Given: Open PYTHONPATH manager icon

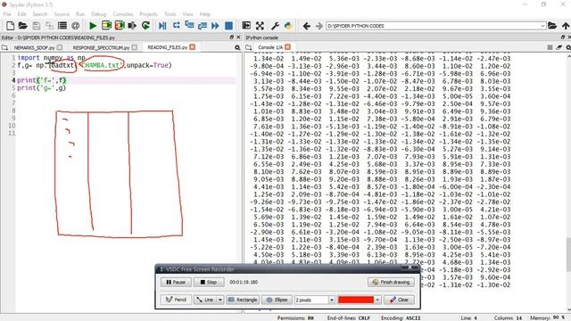Looking at the screenshot, I should point(288,26).
